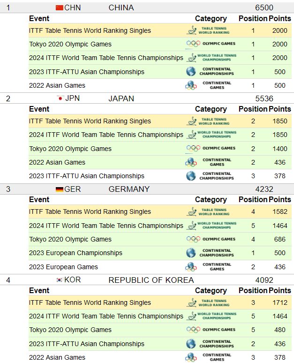Open China's 2024 ITTF World Team Championships event
This screenshot has height=363, width=294.
pos(106,58)
